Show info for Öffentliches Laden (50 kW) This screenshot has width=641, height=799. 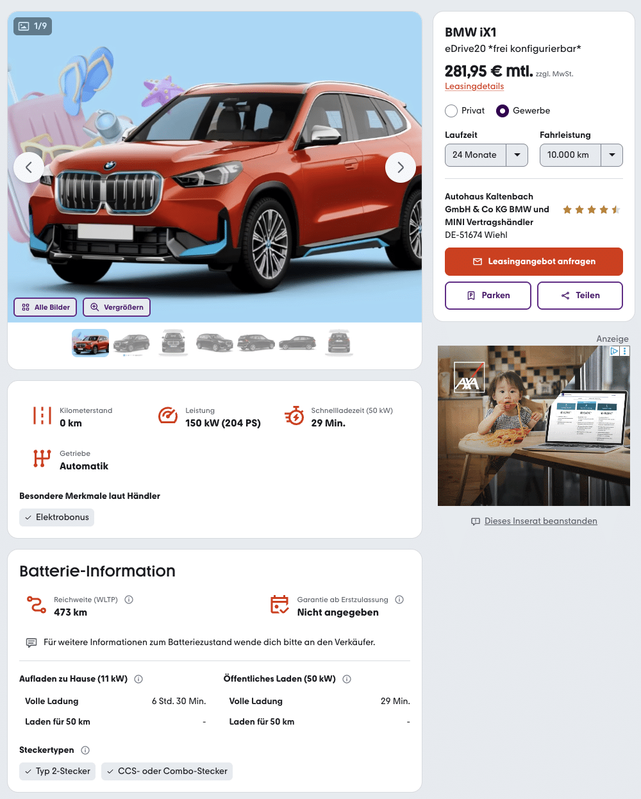point(347,679)
